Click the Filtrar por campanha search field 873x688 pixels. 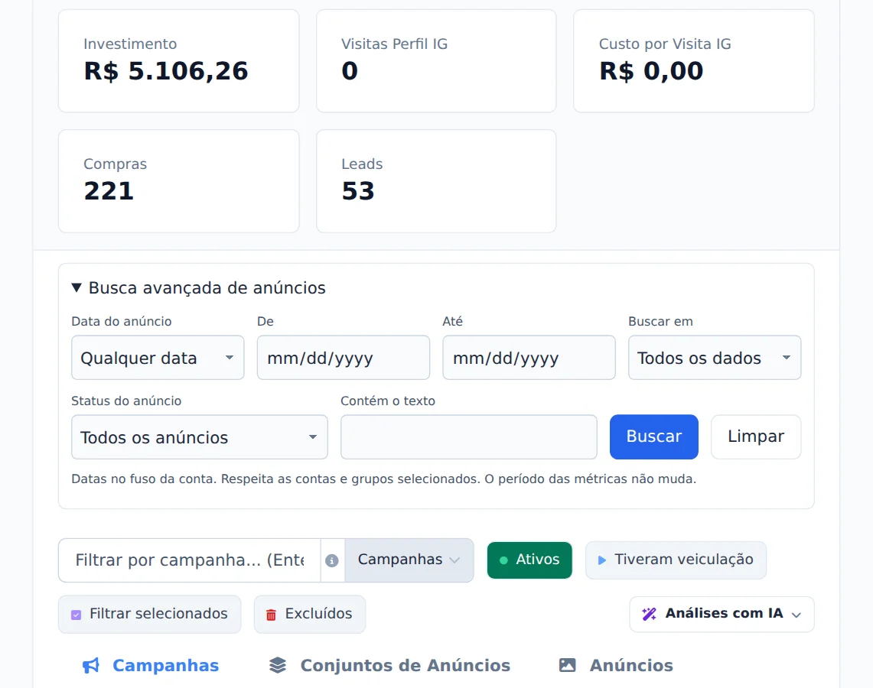(x=189, y=560)
